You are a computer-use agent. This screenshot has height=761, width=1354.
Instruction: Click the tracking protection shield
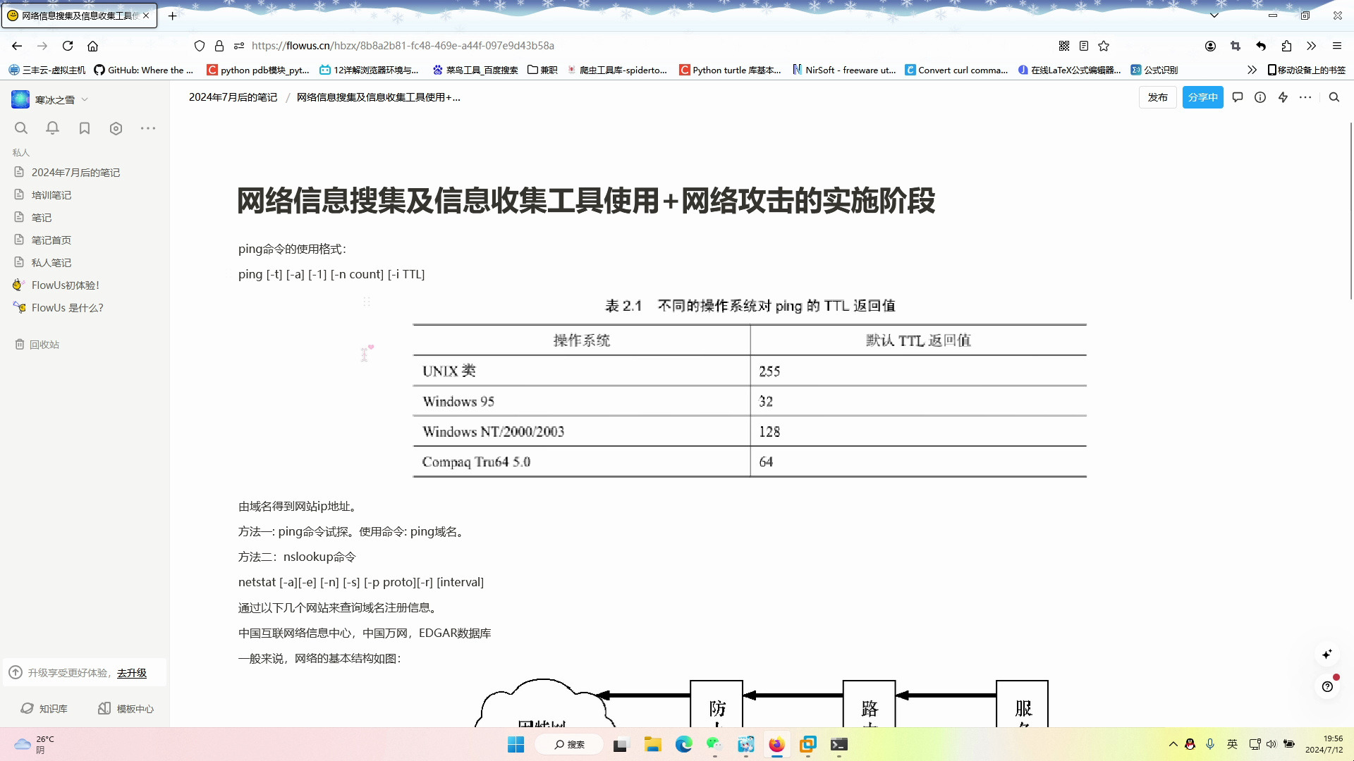[x=200, y=46]
